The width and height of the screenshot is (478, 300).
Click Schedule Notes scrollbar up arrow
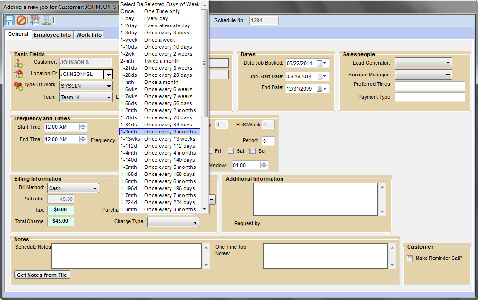pos(206,247)
